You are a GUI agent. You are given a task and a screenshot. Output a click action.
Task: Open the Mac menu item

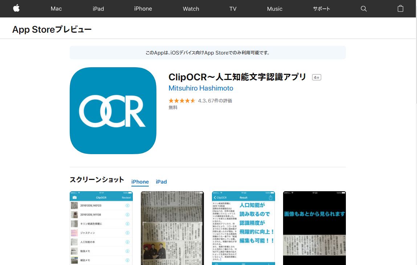click(56, 9)
